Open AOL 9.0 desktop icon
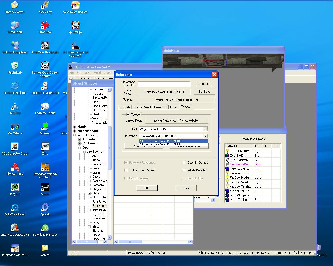 point(15,108)
